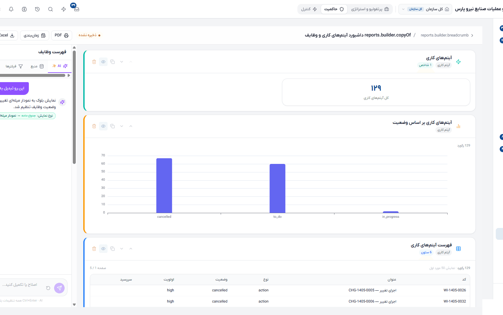This screenshot has height=315, width=503.
Task: Toggle visibility of the status bar chart block
Action: [103, 126]
